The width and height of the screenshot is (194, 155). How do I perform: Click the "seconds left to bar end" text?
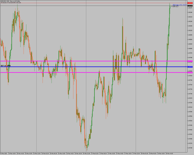(x=11, y=2)
